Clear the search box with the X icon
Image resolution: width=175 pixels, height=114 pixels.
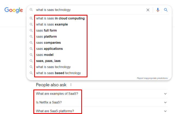pos(148,10)
